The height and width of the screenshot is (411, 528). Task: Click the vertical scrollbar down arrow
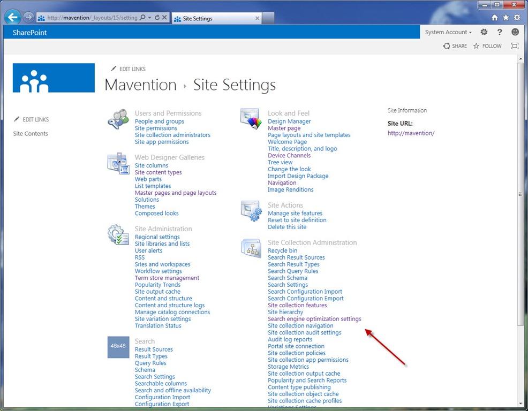click(521, 404)
